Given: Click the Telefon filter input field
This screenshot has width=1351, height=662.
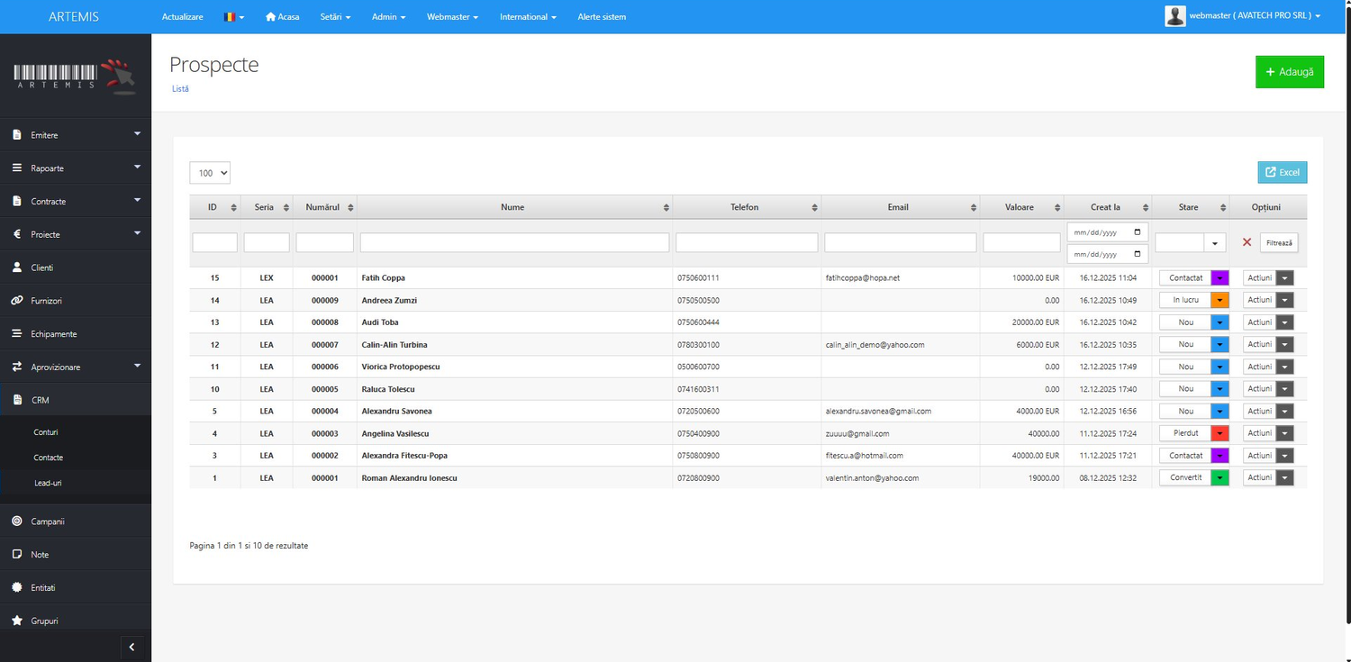Looking at the screenshot, I should click(x=747, y=243).
